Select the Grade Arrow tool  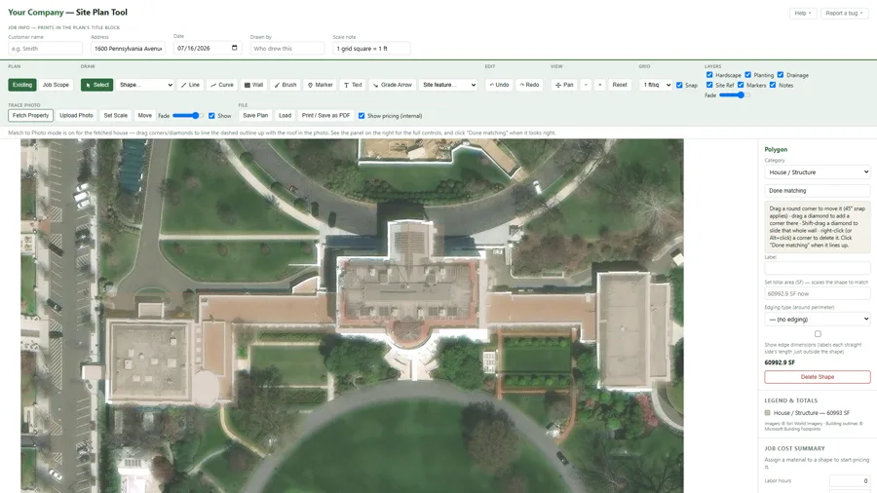tap(393, 85)
